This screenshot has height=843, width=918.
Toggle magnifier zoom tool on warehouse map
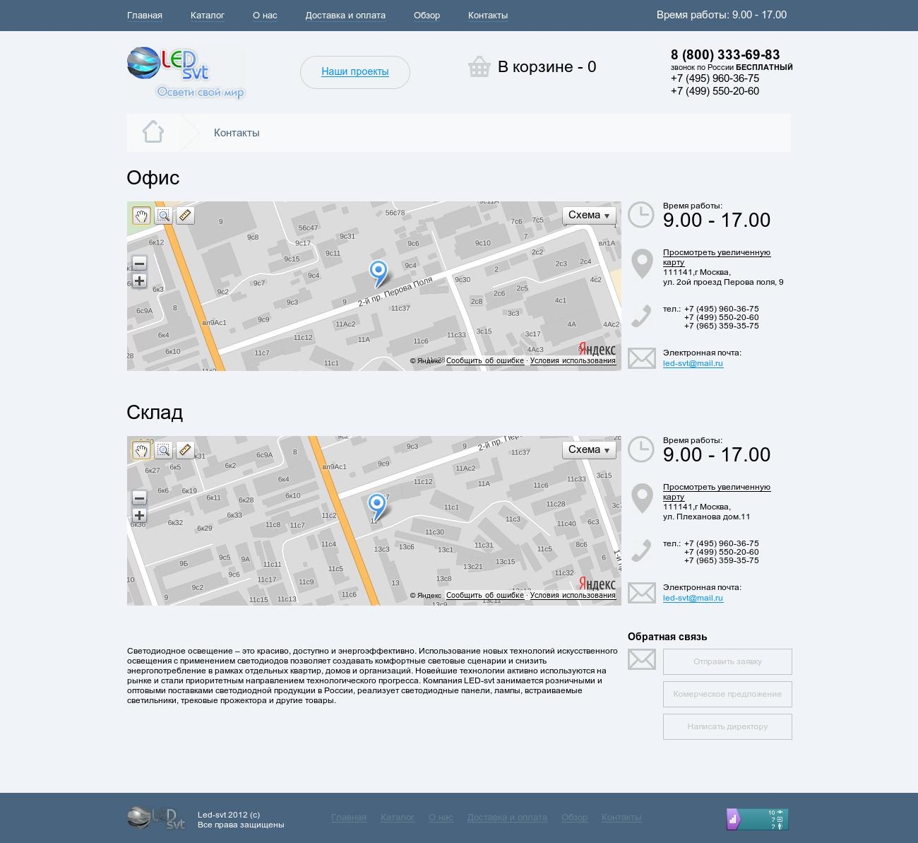(163, 450)
